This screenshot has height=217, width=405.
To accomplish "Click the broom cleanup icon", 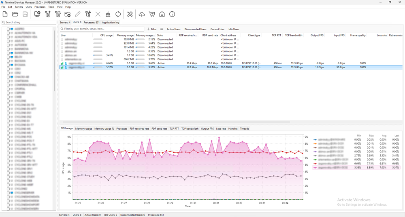I will tap(108, 15).
